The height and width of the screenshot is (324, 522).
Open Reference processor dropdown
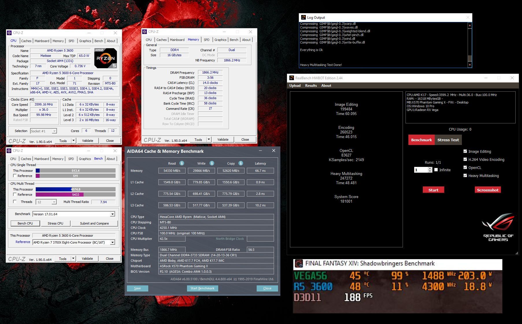pyautogui.click(x=112, y=242)
